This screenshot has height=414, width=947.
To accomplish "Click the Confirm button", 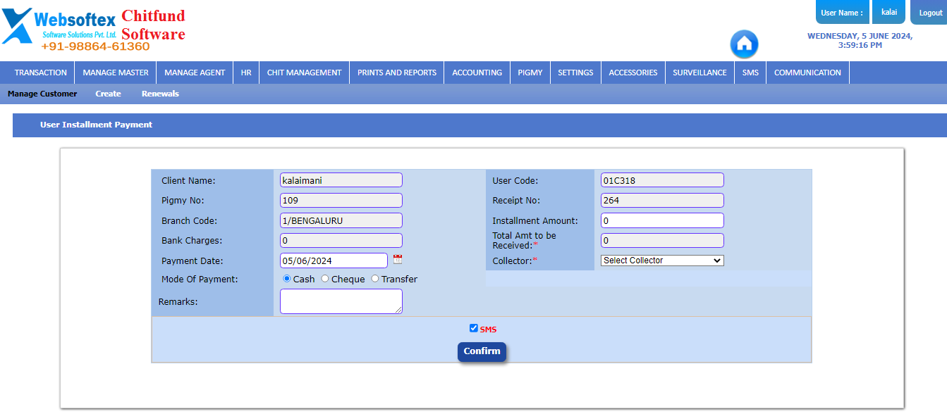I will (x=482, y=351).
